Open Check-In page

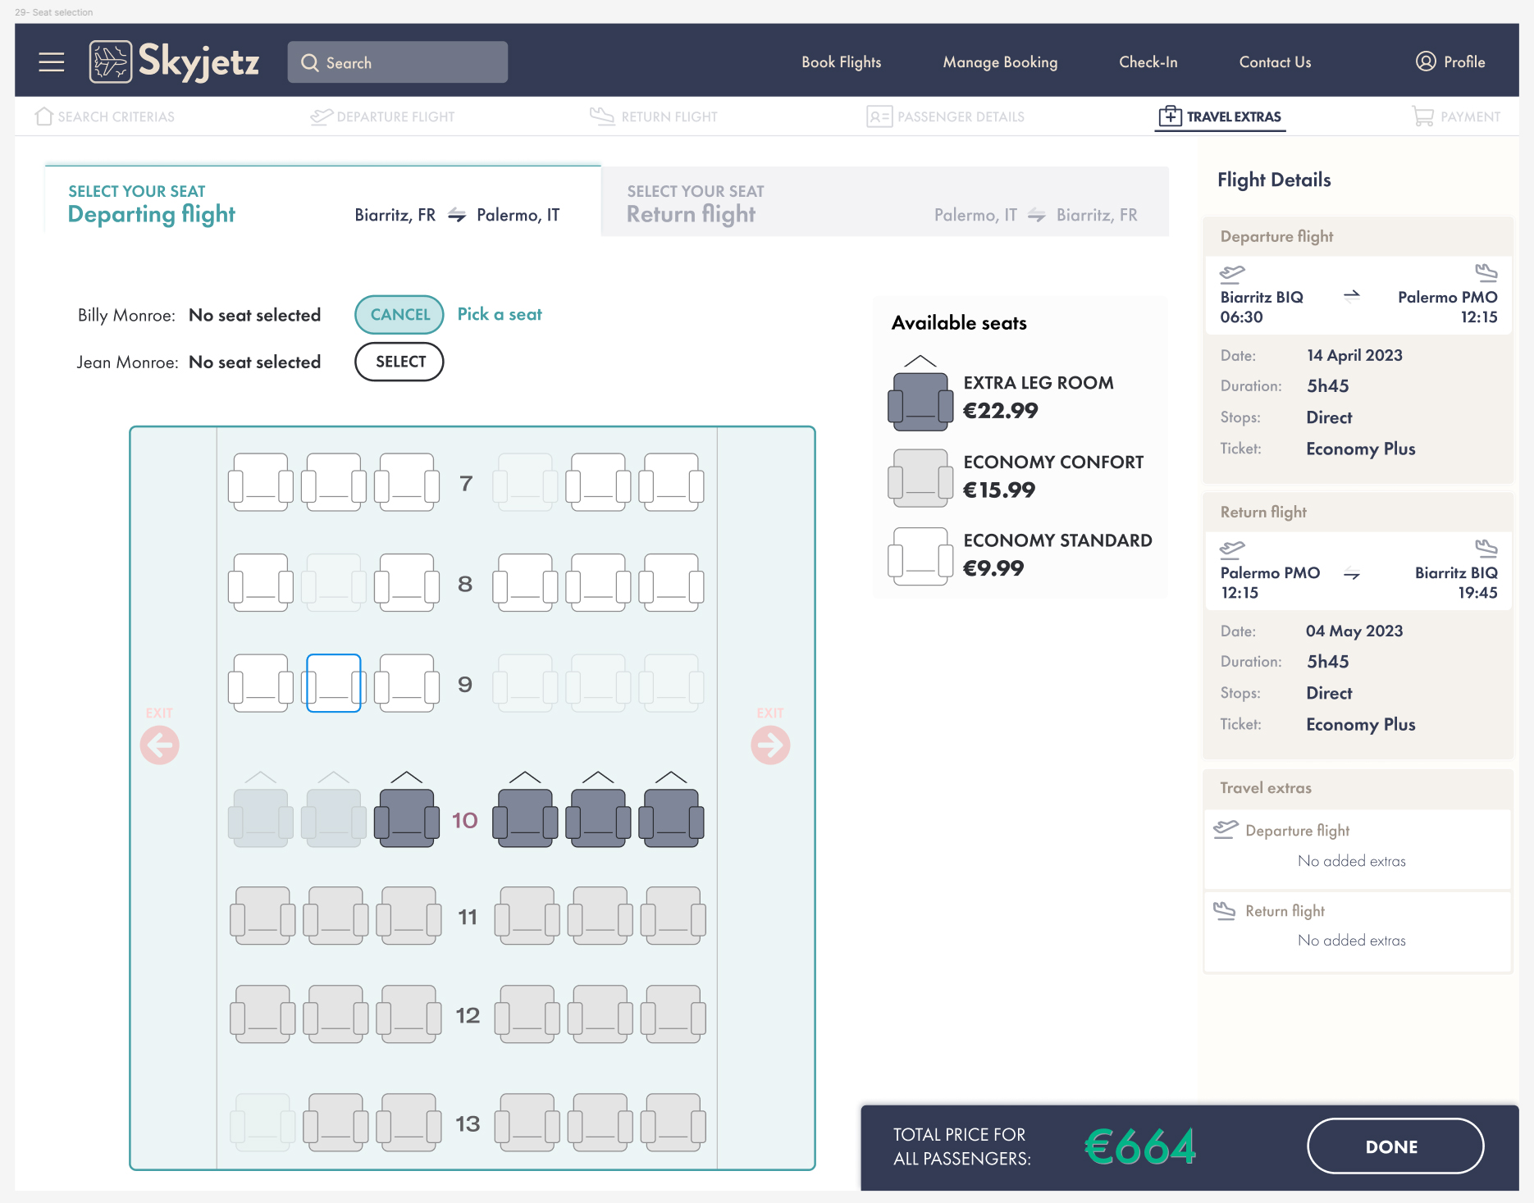1148,62
